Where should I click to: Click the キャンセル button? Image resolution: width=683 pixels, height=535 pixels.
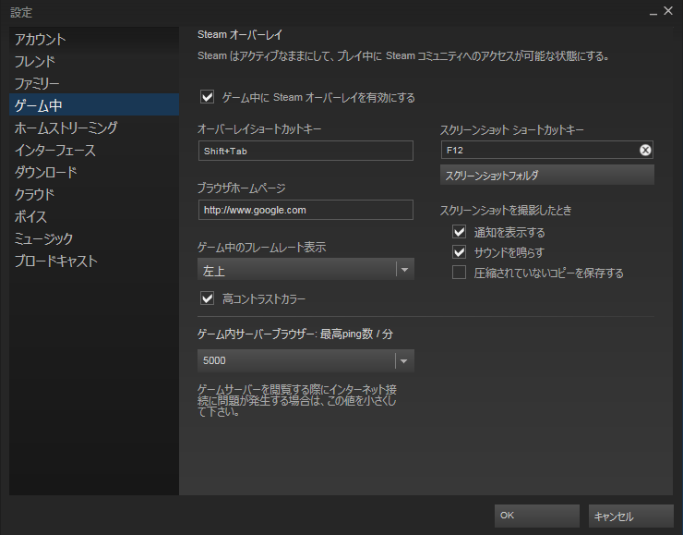(630, 516)
